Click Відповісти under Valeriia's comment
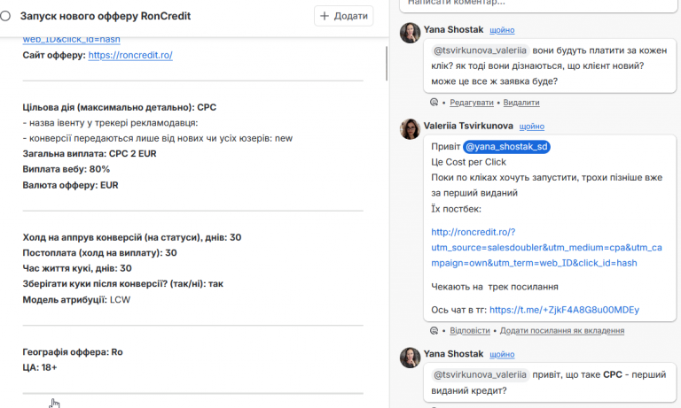Screen dimensions: 681x408 click(x=469, y=331)
